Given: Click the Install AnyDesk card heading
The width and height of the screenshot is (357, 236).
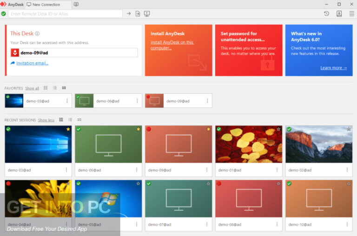Looking at the screenshot, I should [167, 34].
